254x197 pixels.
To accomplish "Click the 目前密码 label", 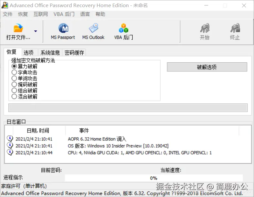I will (x=51, y=170).
